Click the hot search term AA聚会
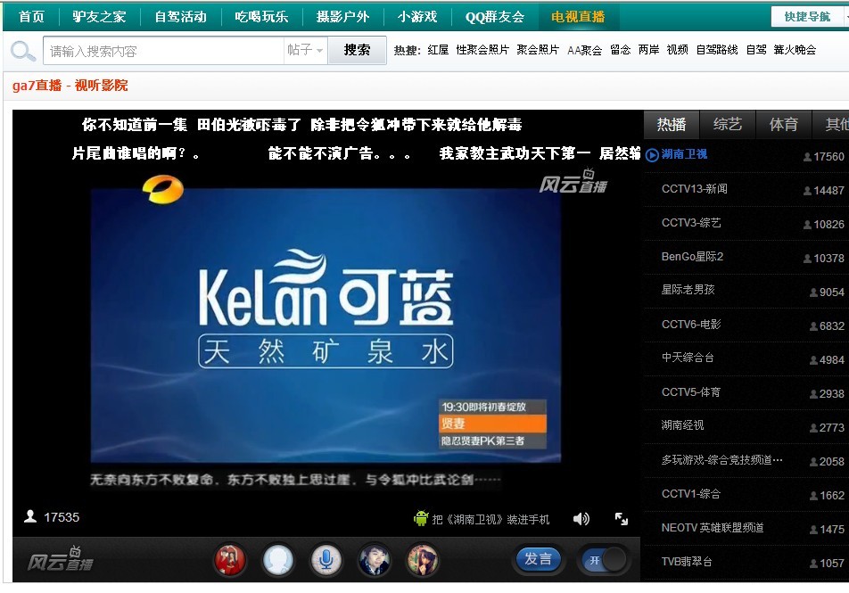Viewport: 849px width, 593px height. [585, 50]
